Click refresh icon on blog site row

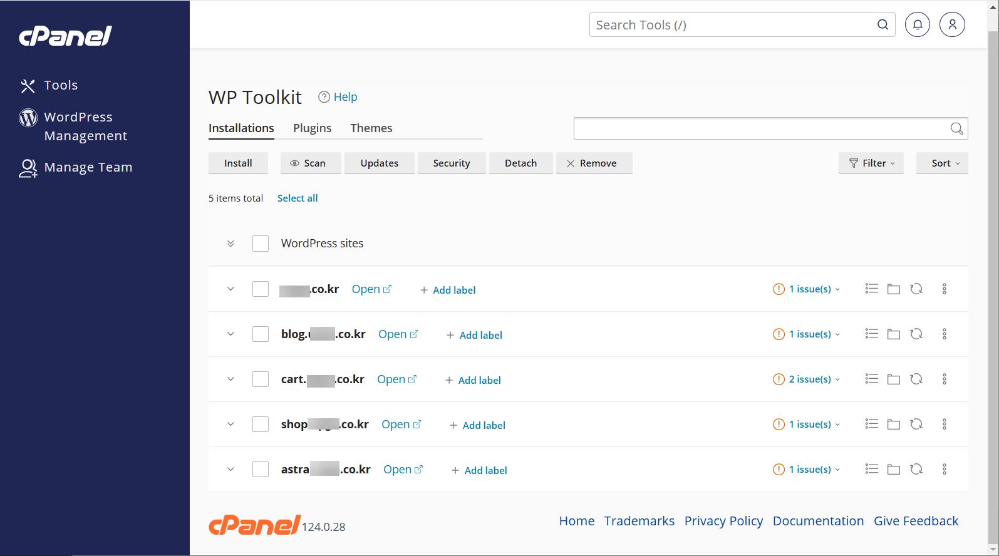(x=916, y=334)
